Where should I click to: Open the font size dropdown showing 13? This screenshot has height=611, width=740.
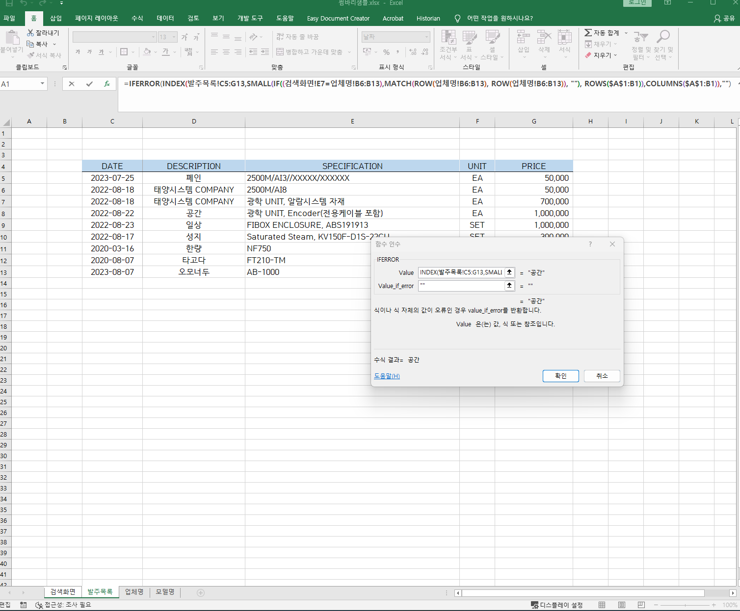click(174, 37)
